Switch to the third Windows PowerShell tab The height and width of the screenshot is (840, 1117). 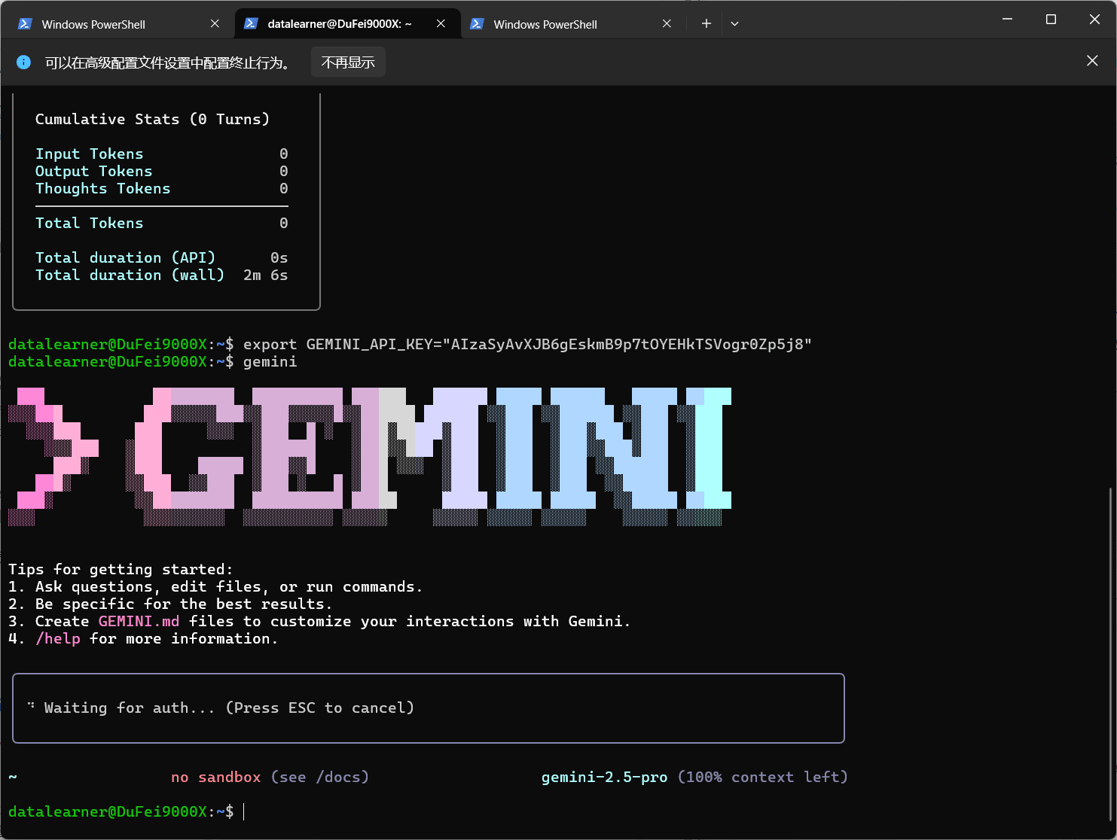pyautogui.click(x=572, y=24)
